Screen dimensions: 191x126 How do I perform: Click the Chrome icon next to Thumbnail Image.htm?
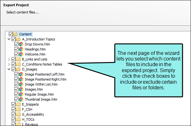pyautogui.click(x=21, y=99)
